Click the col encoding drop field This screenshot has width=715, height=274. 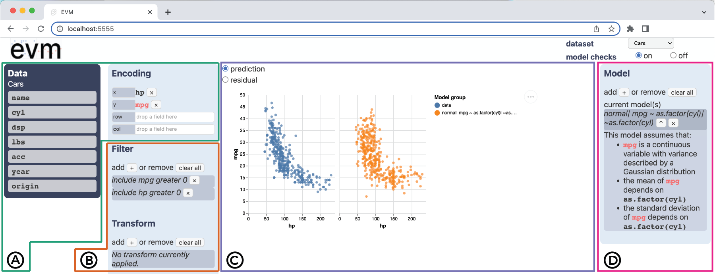pos(174,129)
